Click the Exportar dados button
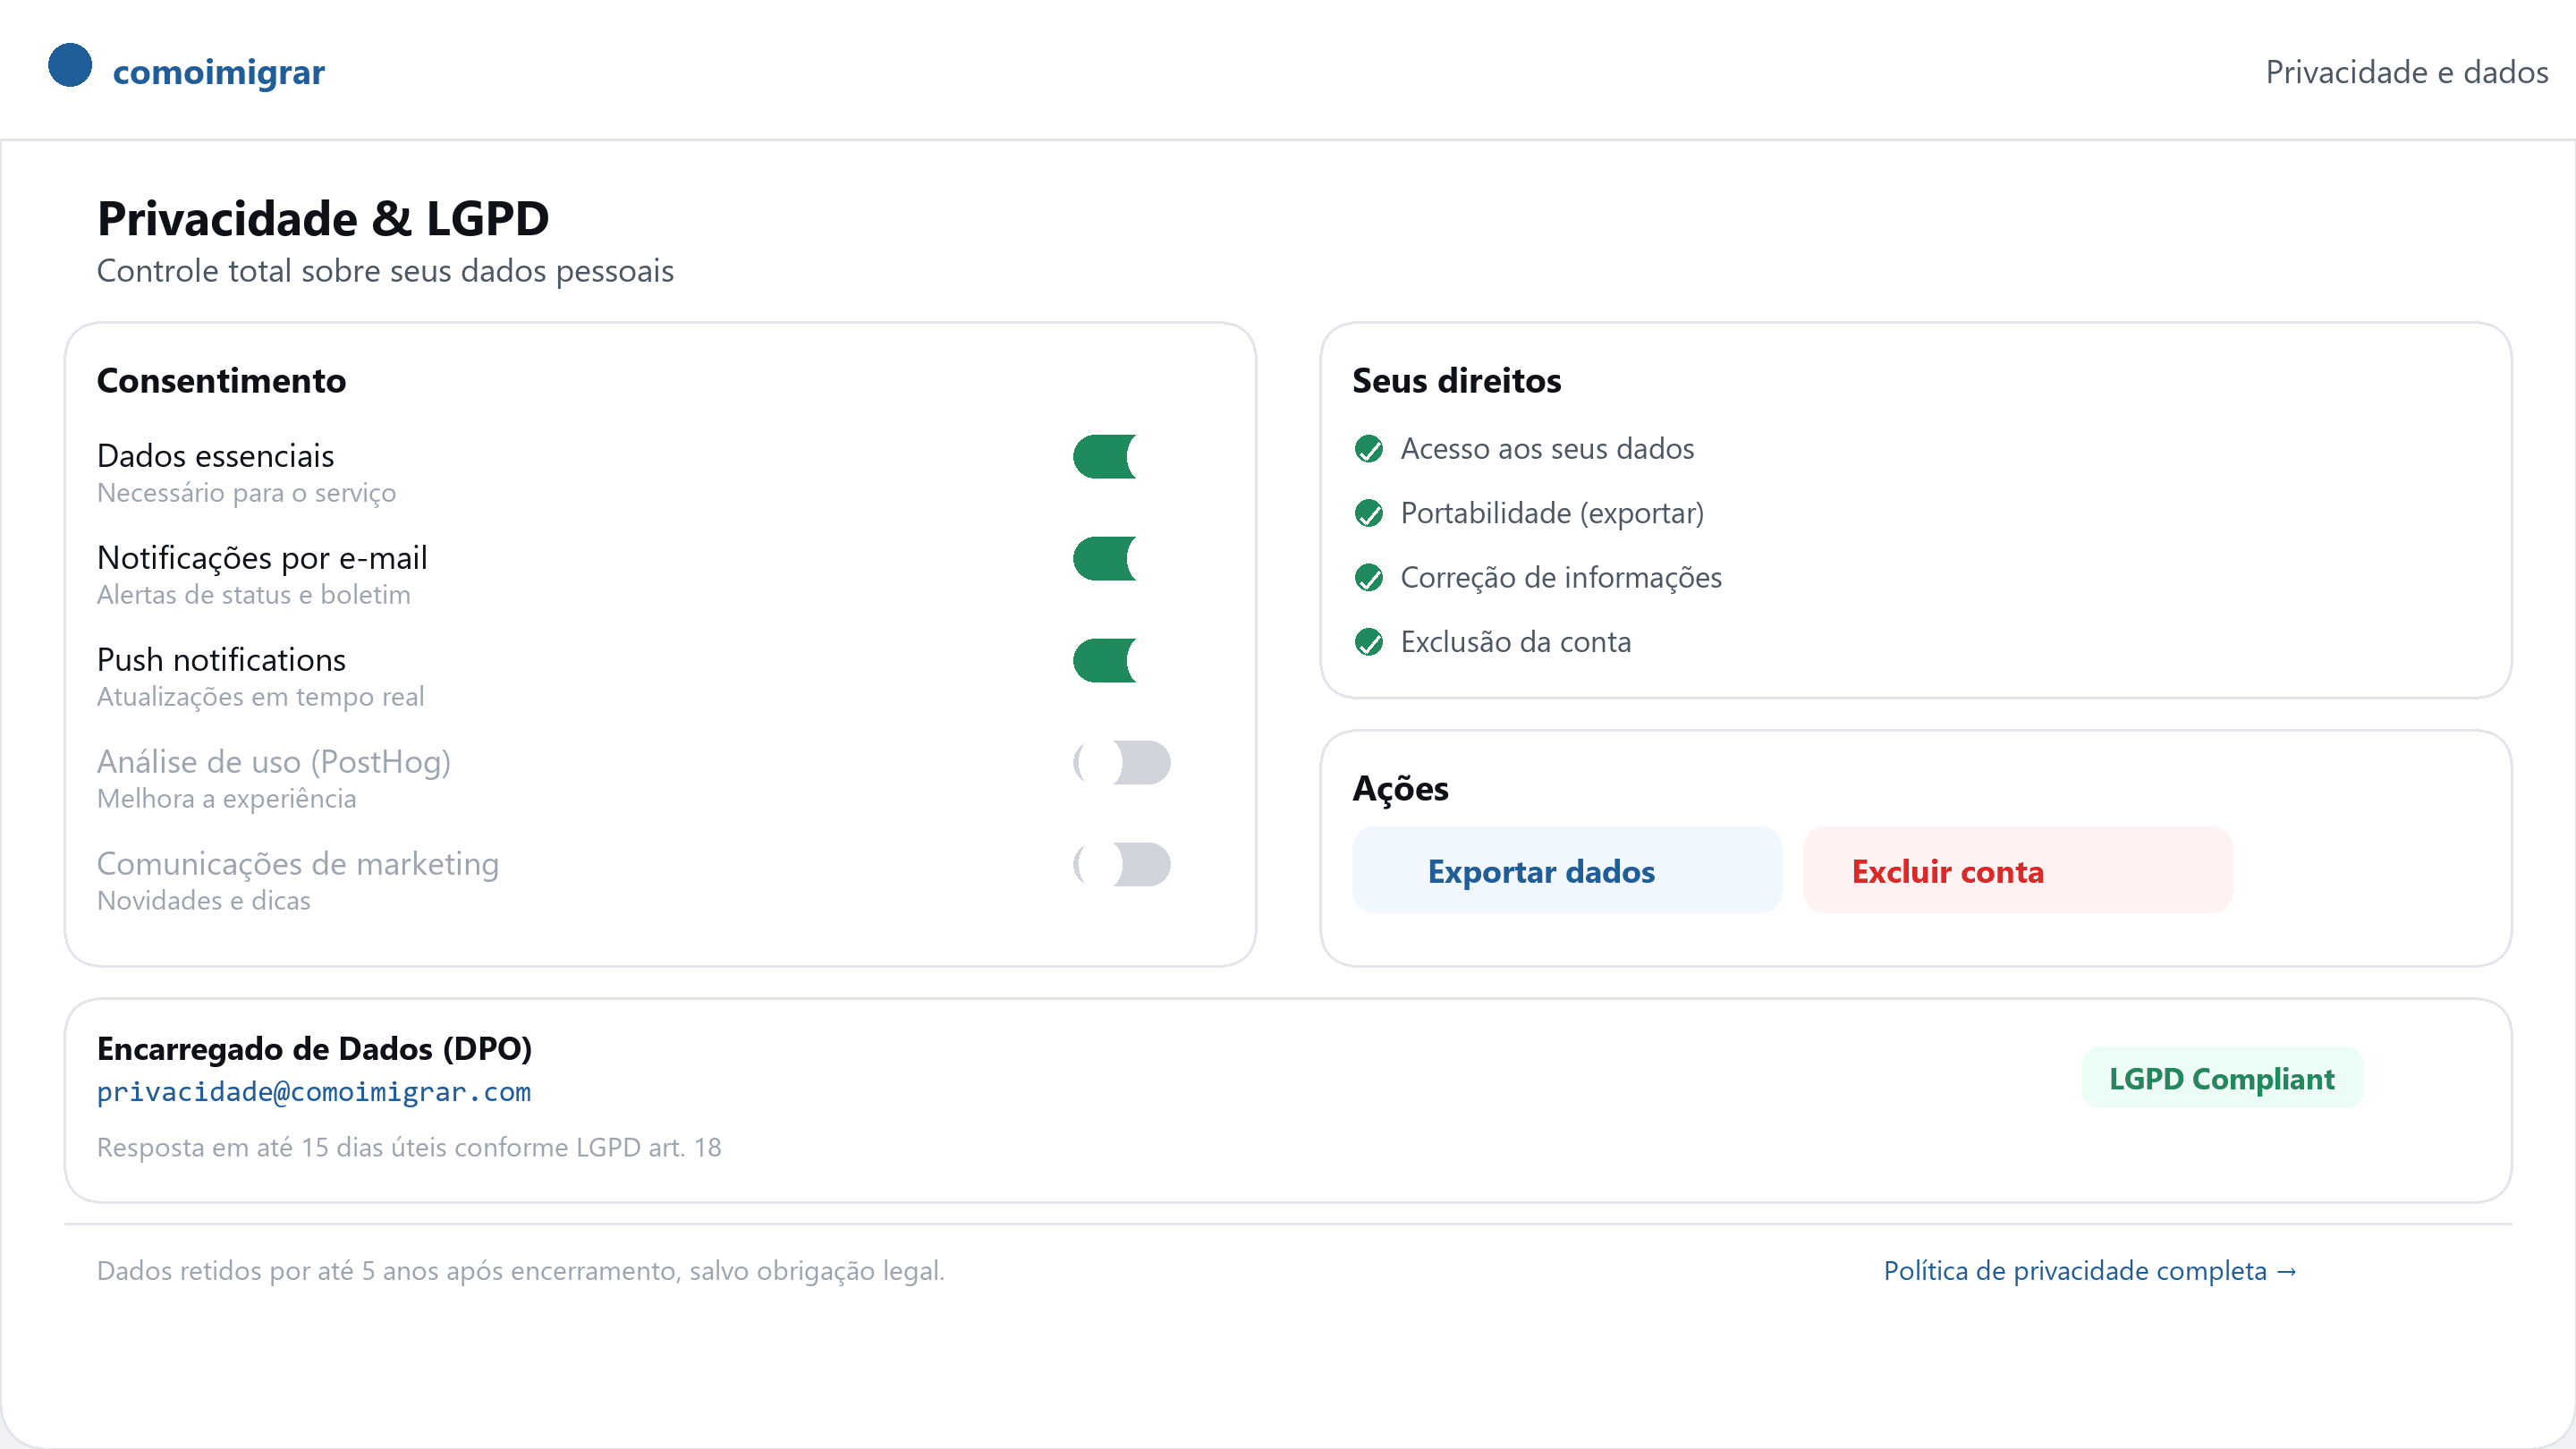Viewport: 2576px width, 1449px height. pos(1566,870)
